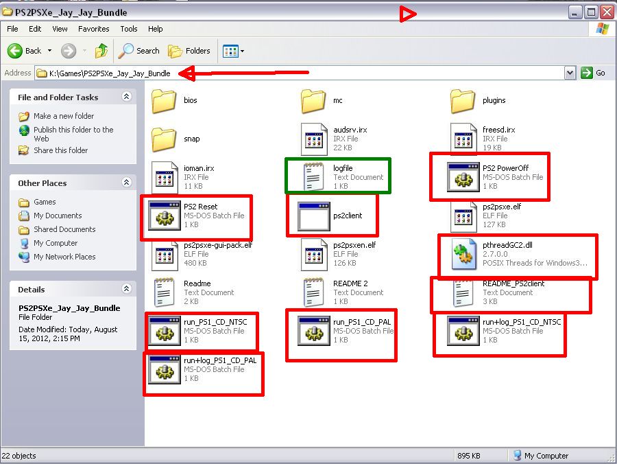Viewport: 617px width, 464px height.
Task: Go up one folder level
Action: pos(101,51)
